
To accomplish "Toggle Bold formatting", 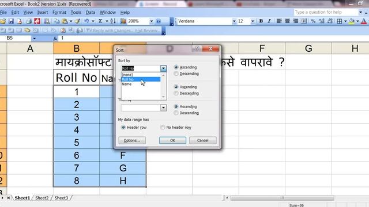I will pos(261,21).
